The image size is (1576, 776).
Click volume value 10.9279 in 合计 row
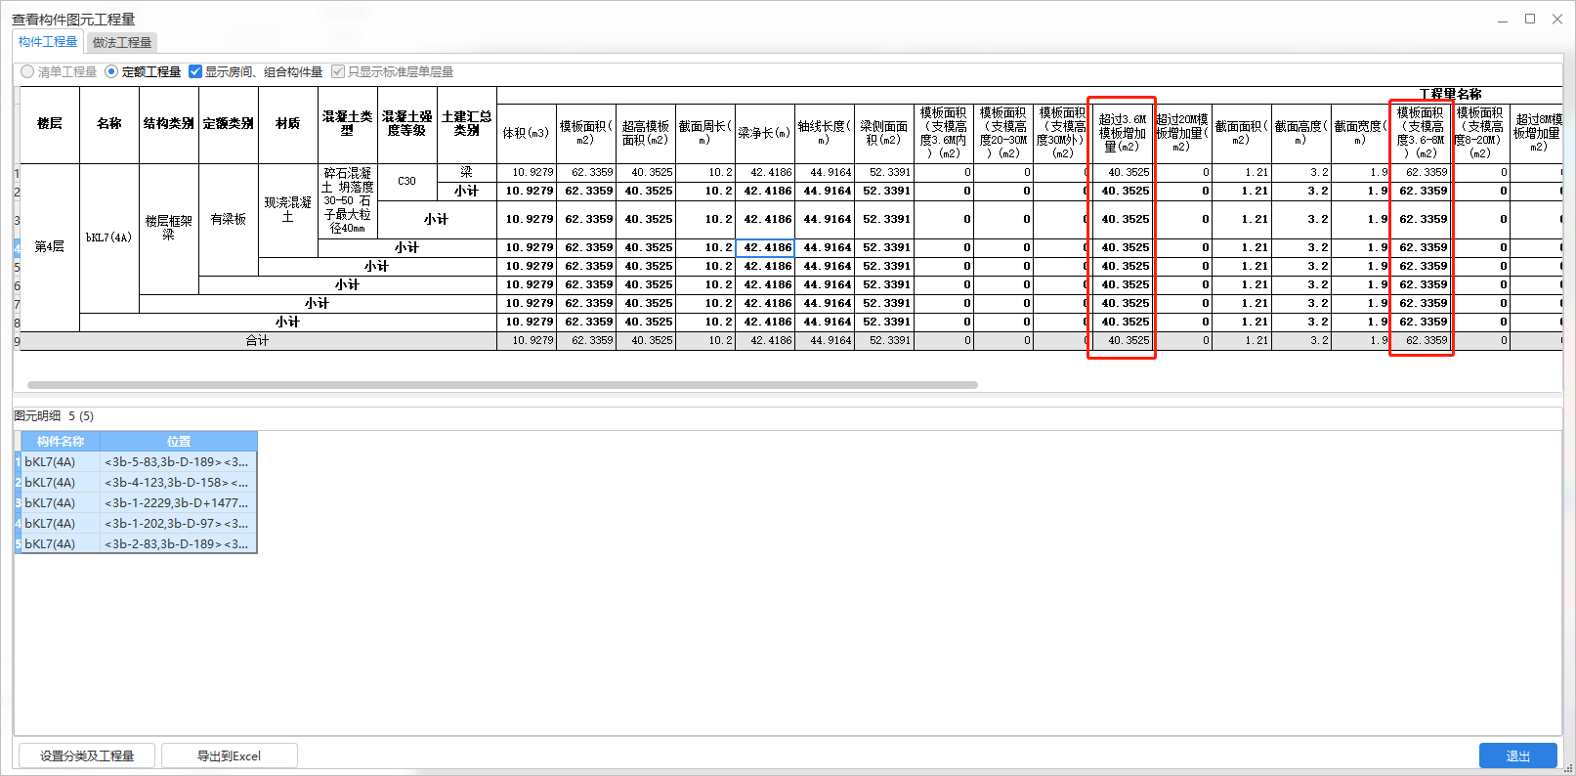point(527,341)
